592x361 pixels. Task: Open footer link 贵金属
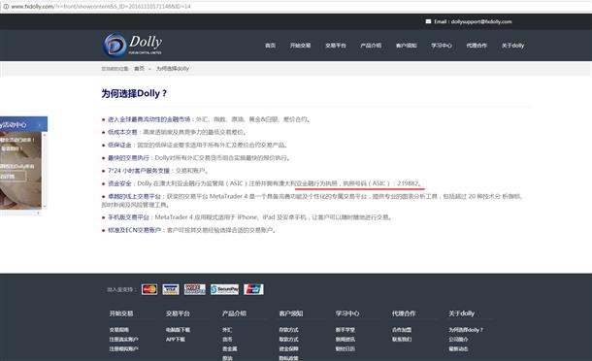pyautogui.click(x=230, y=349)
